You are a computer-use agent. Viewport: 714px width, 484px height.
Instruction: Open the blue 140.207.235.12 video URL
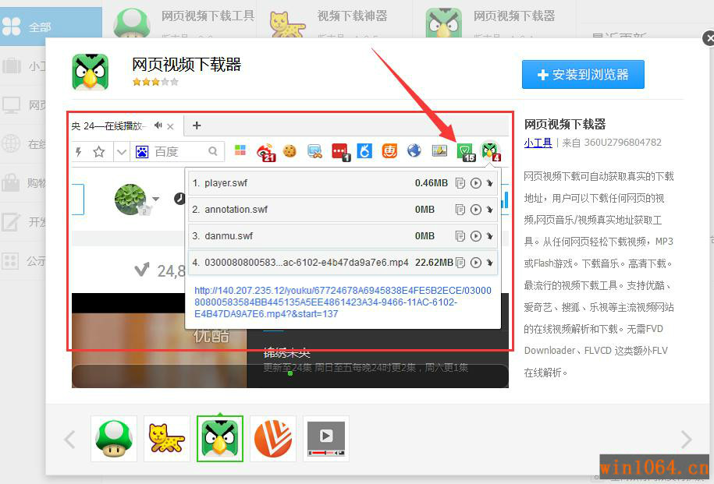pyautogui.click(x=343, y=302)
